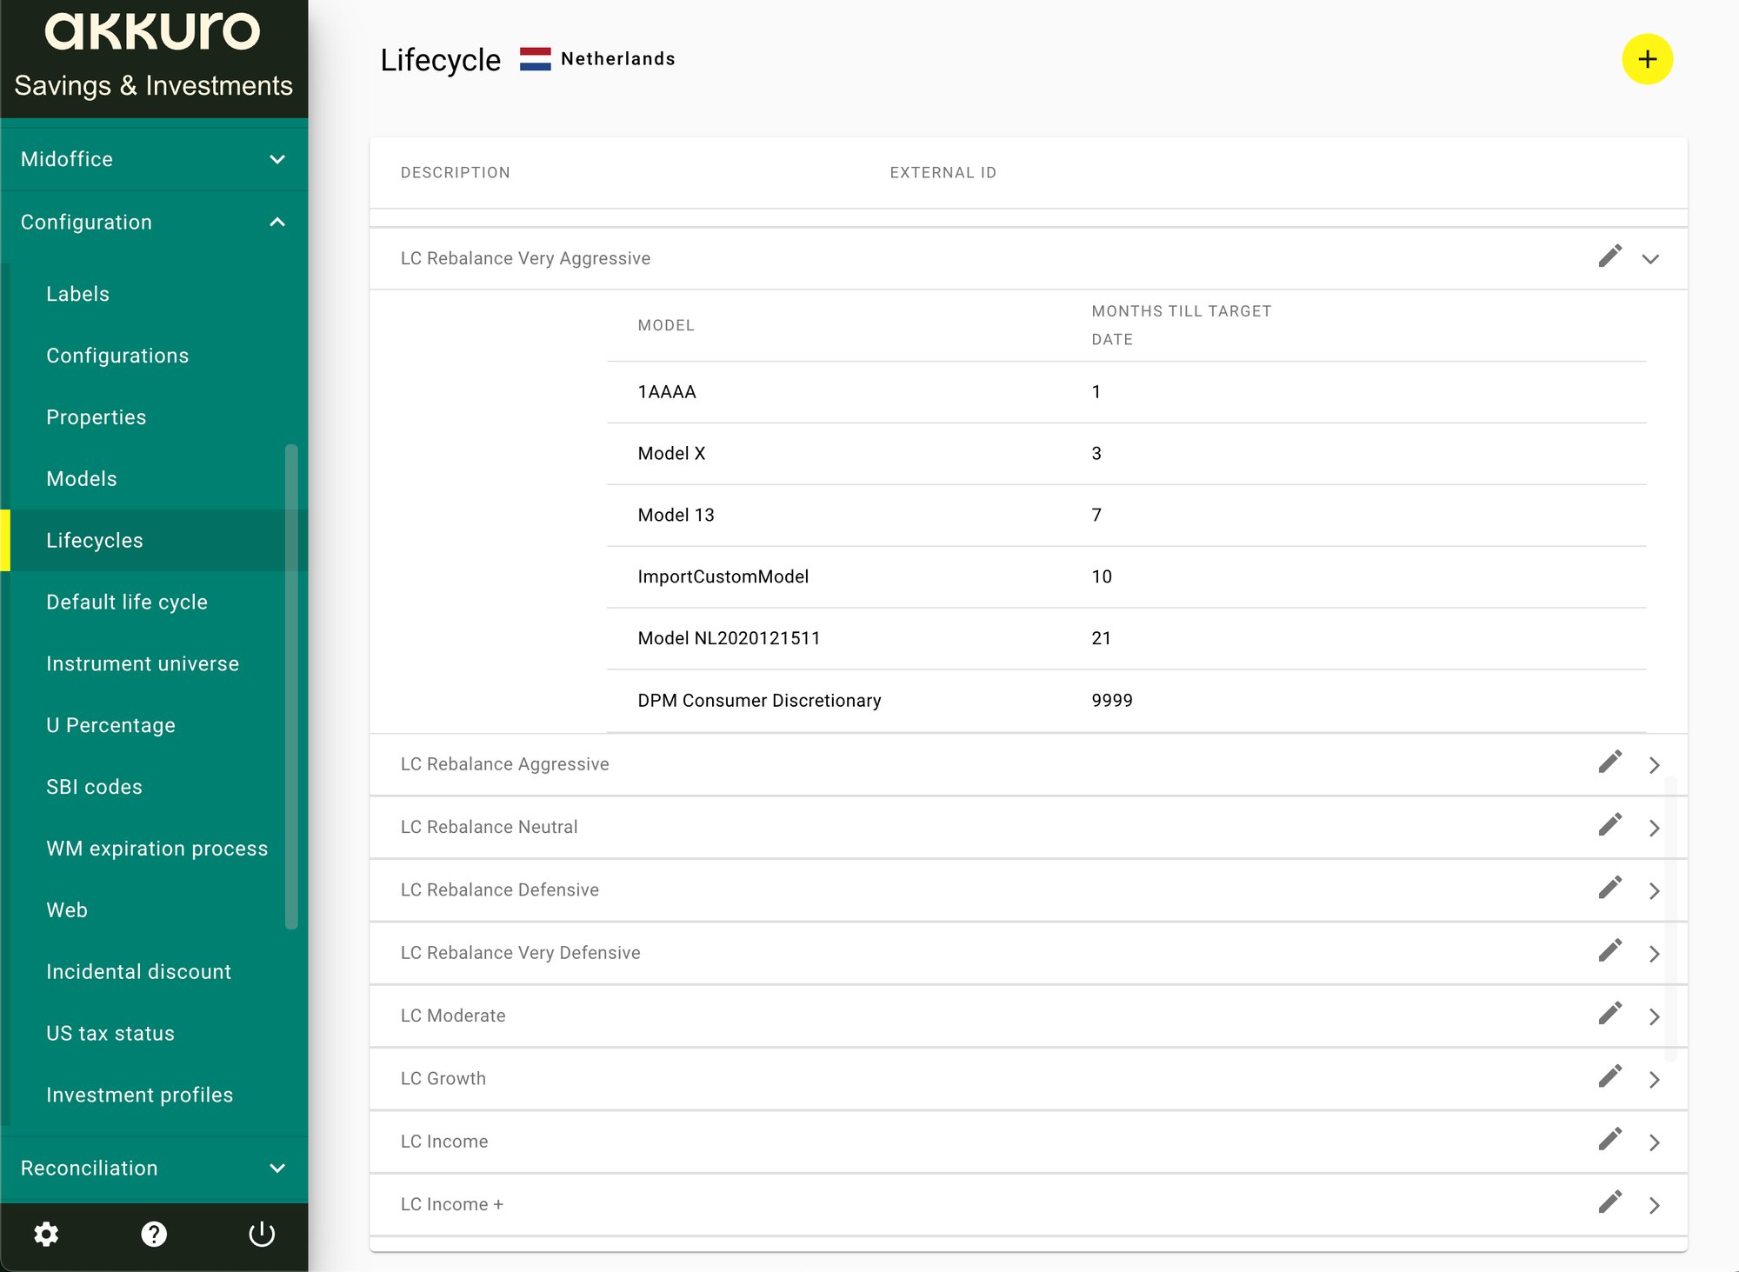The width and height of the screenshot is (1739, 1272).
Task: Click the LC Moderate description
Action: 452,1016
